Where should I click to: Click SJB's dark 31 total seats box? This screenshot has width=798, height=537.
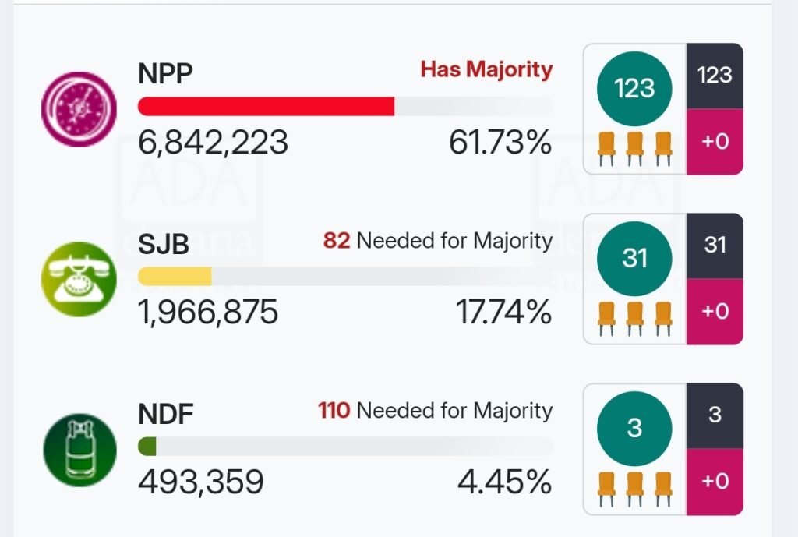coord(715,246)
